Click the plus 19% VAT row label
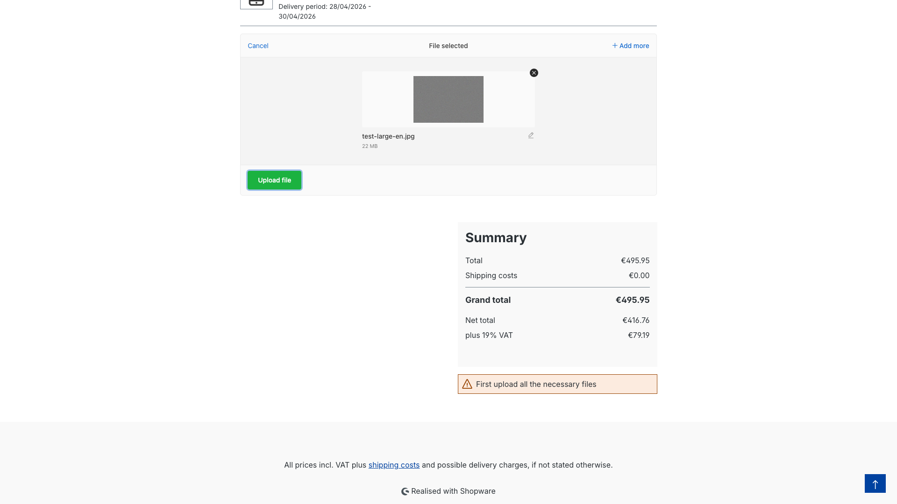The image size is (897, 504). click(489, 335)
